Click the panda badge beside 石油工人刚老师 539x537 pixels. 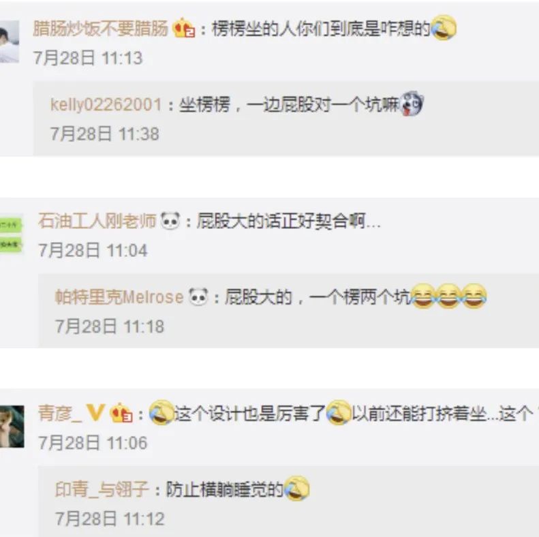click(170, 220)
